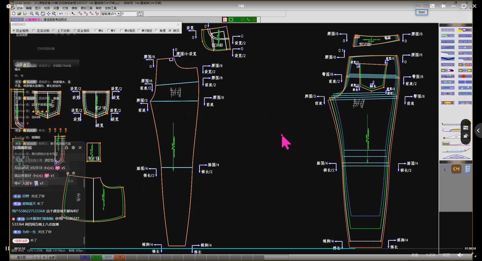482x261 pixels.
Task: Select 单Y相反 radio option
Action: pos(145,31)
